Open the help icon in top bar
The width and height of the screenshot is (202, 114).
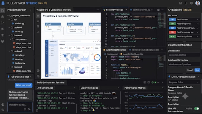[192, 3]
